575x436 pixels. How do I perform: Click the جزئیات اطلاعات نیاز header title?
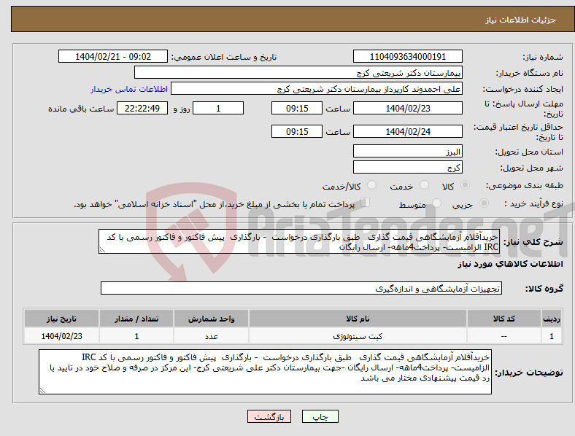pos(521,20)
